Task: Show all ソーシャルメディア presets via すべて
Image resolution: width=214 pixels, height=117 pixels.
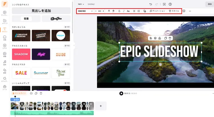Action: tap(67, 83)
